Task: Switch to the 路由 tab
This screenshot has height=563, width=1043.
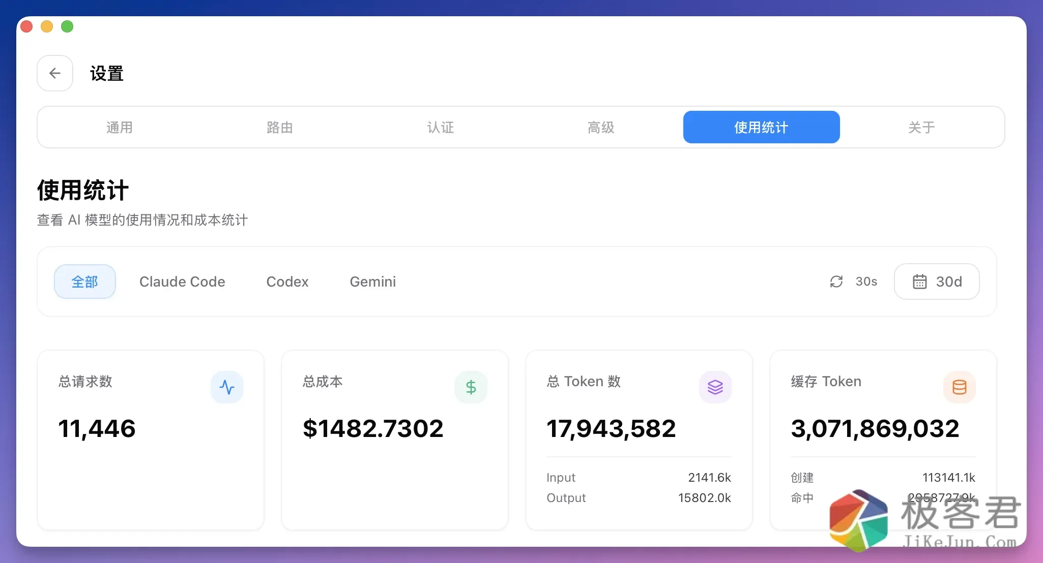Action: coord(280,127)
